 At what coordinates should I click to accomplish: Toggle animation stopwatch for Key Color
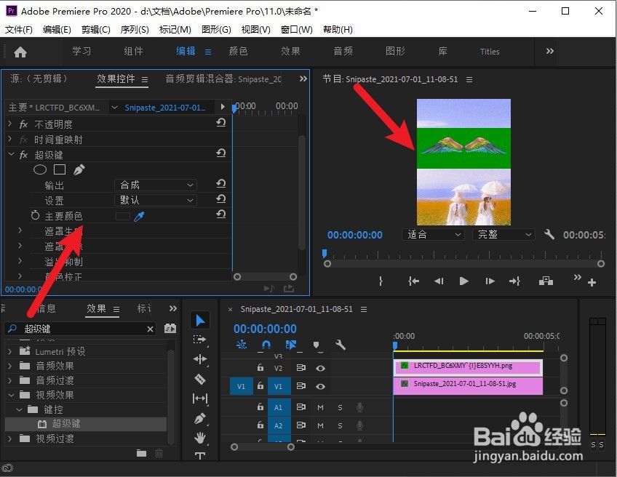click(35, 215)
